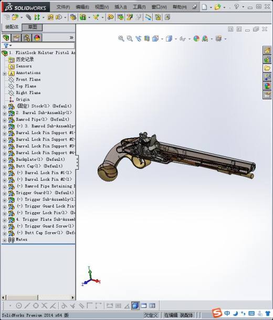Toggle the menu bar pin

point(194,7)
